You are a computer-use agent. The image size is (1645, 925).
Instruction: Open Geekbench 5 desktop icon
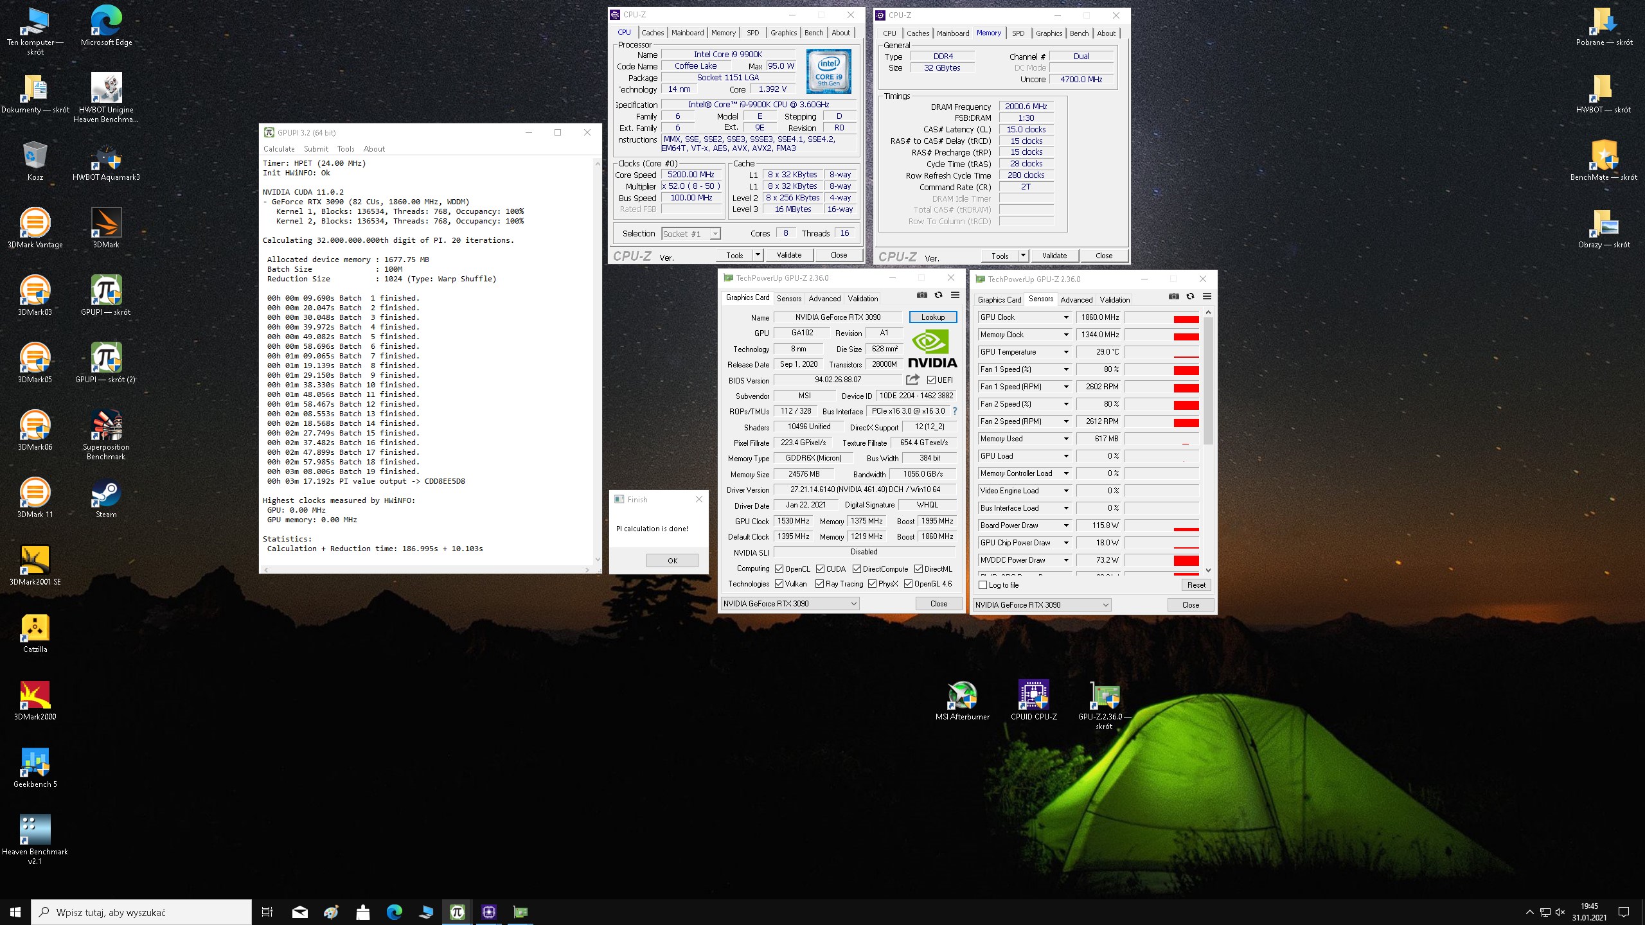[35, 768]
